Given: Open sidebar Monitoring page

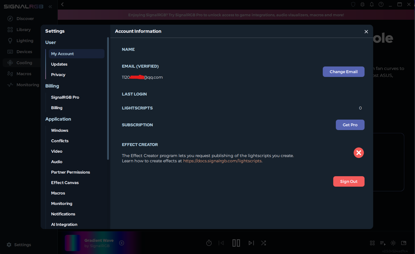Looking at the screenshot, I should pyautogui.click(x=23, y=85).
